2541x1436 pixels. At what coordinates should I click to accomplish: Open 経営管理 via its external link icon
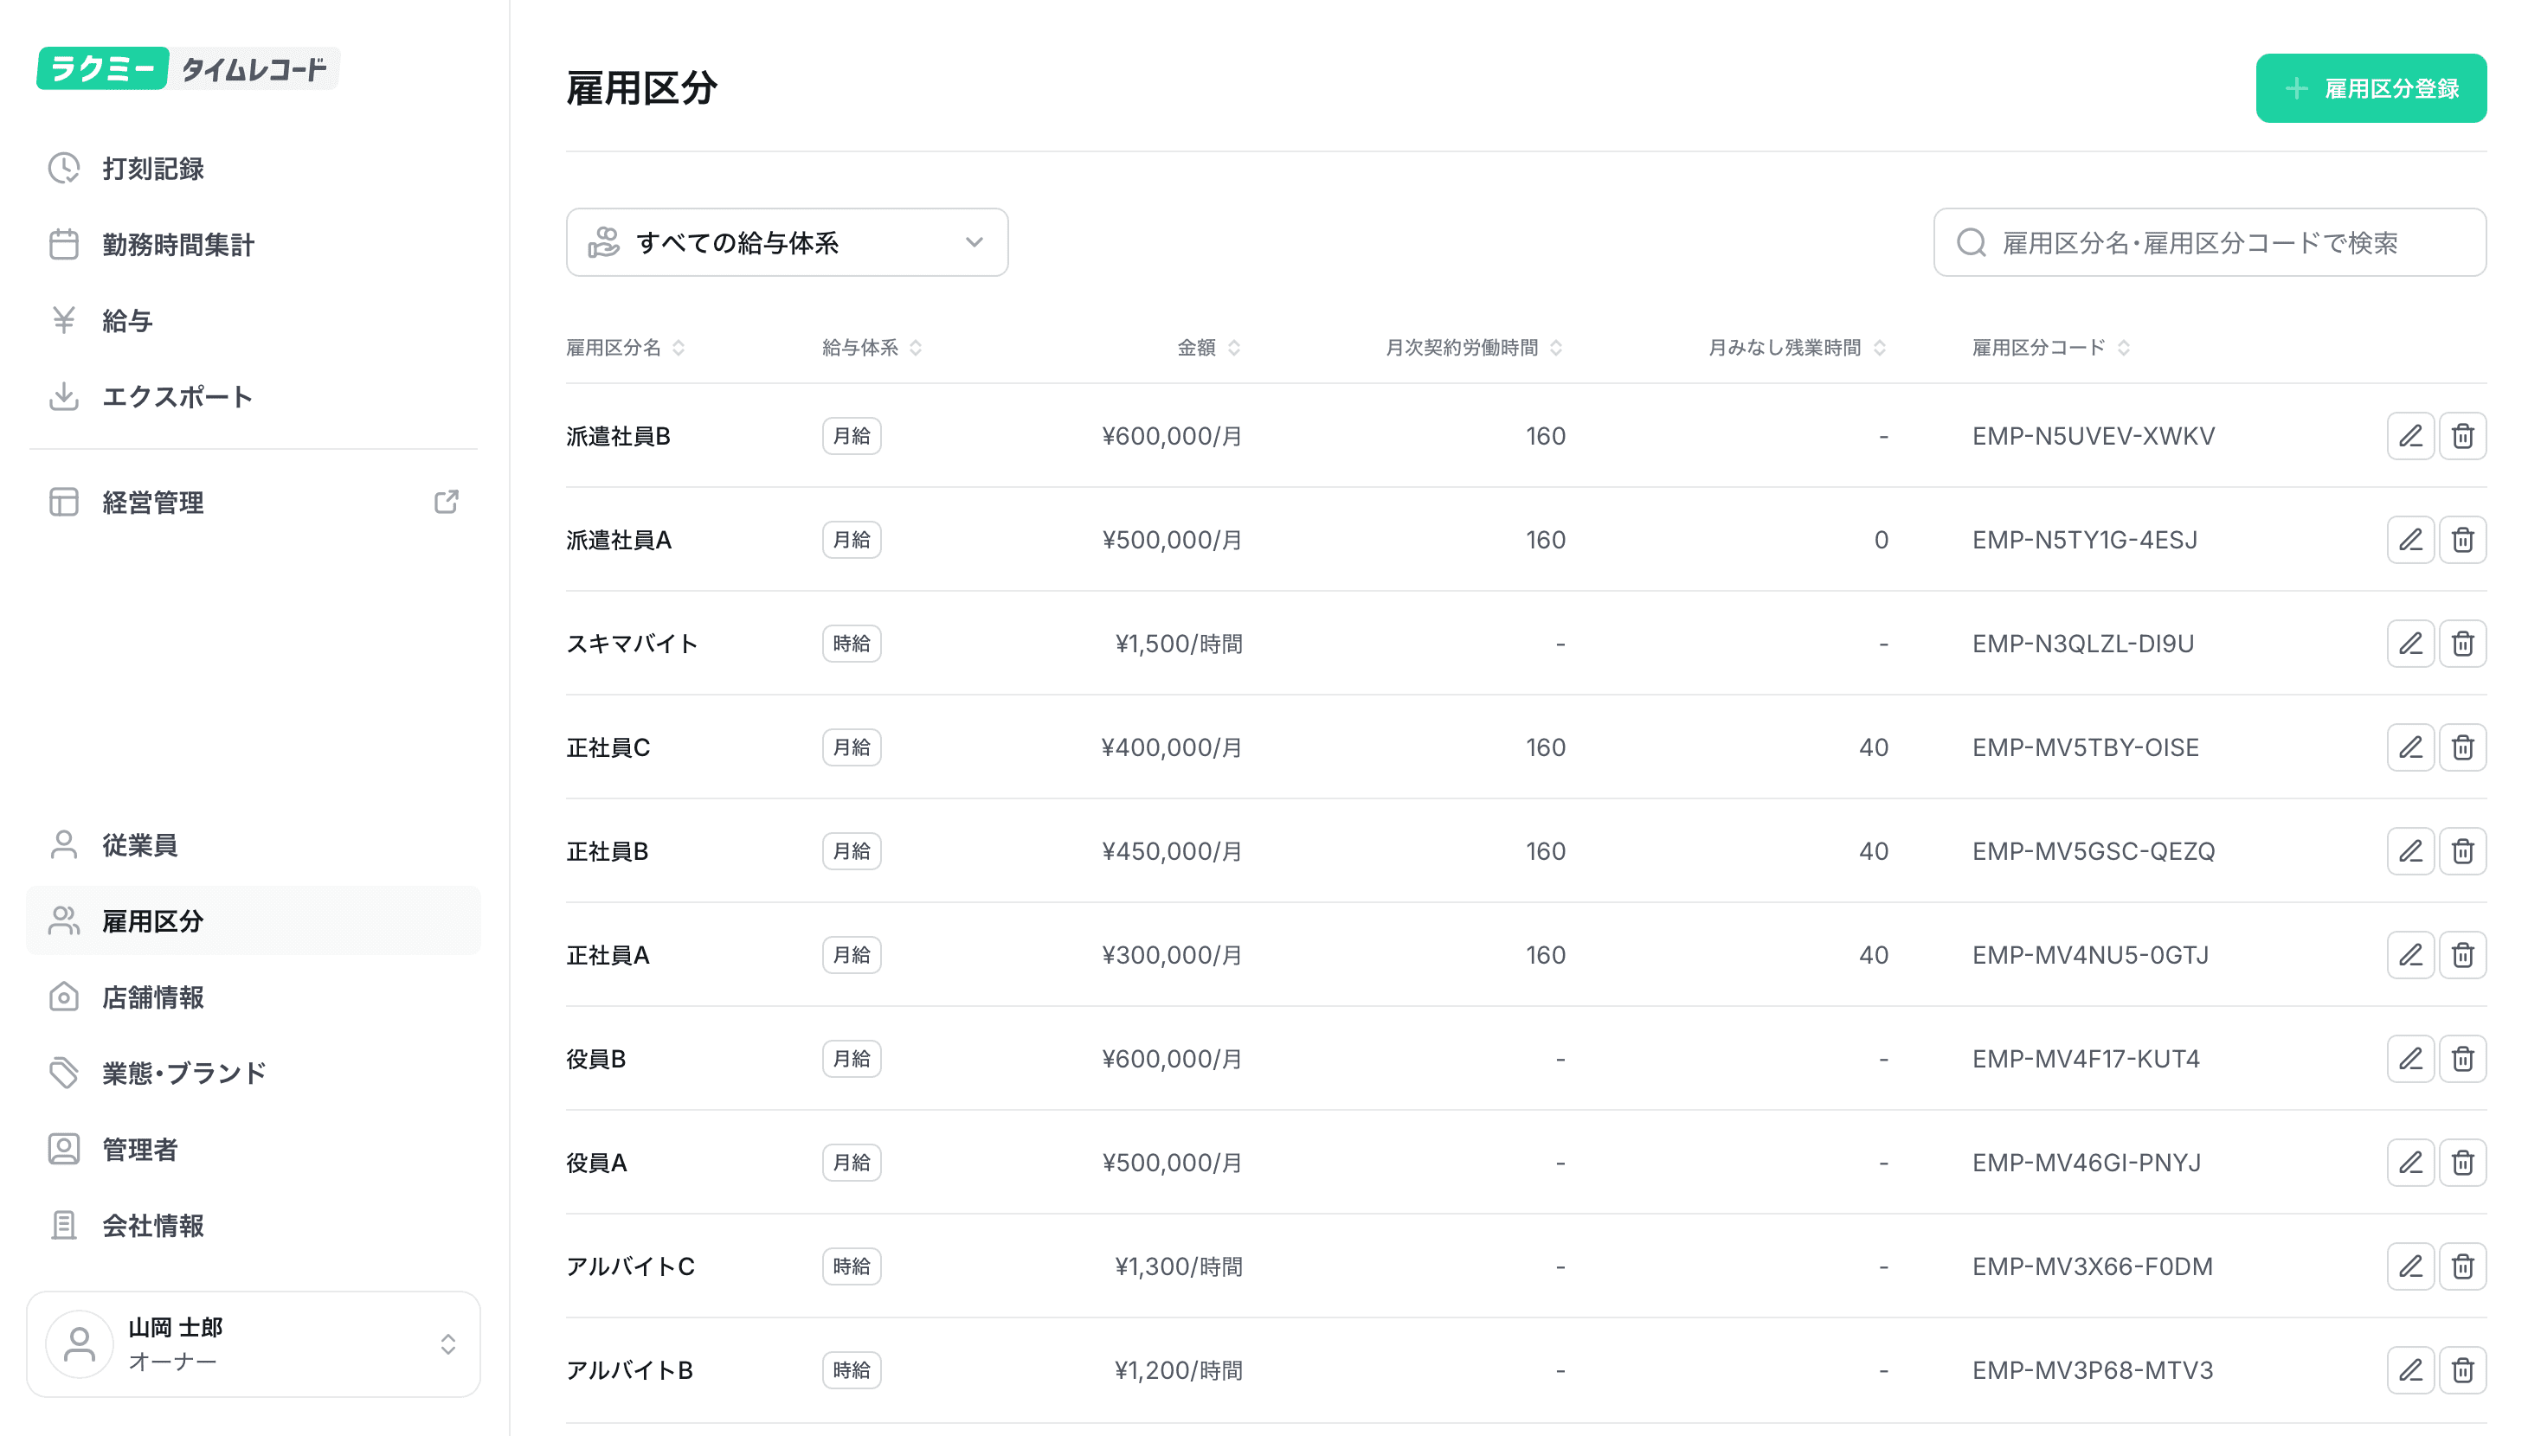point(446,502)
